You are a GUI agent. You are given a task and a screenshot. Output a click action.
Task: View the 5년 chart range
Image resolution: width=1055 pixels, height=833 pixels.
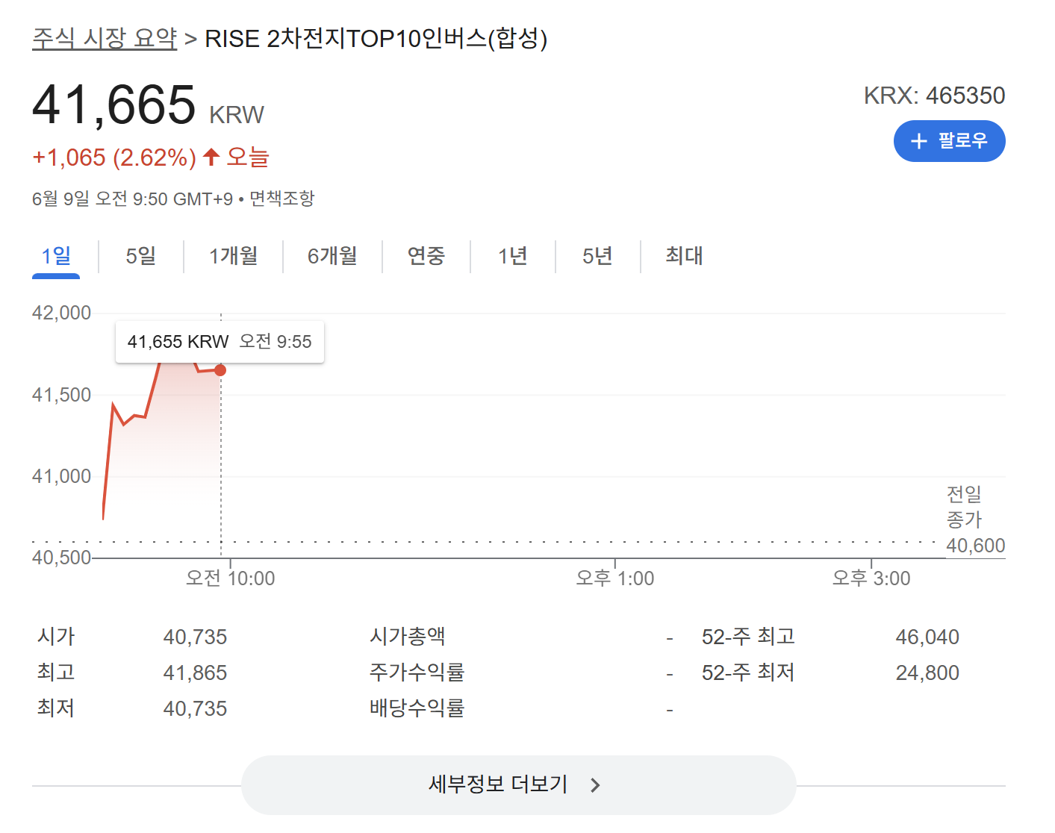[597, 256]
